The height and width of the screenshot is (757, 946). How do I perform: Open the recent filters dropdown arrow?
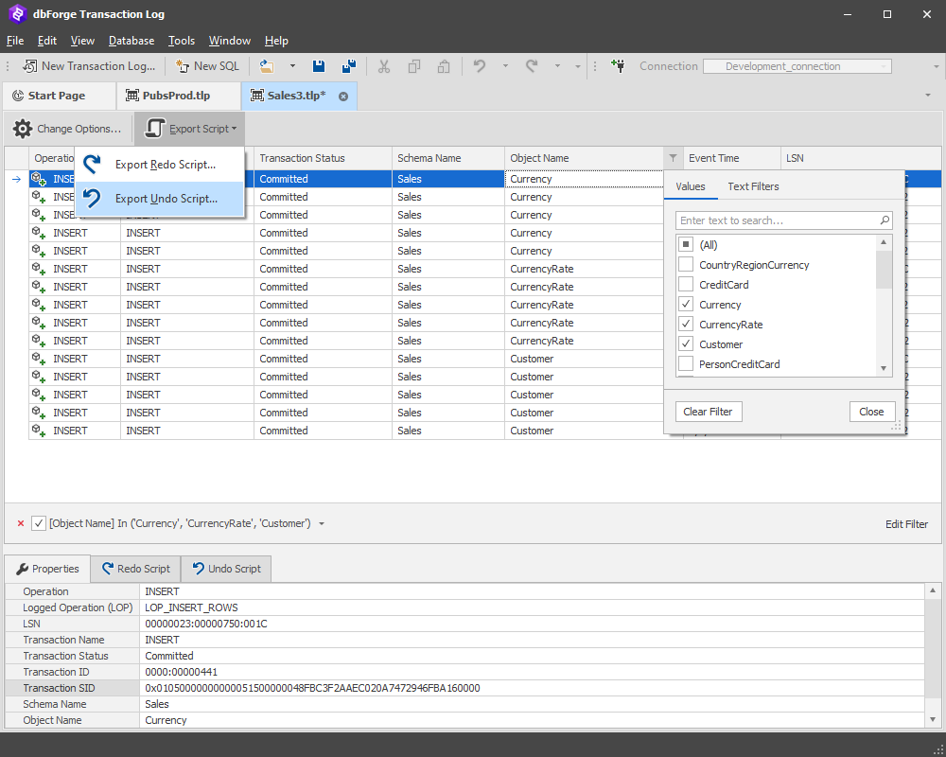tap(322, 524)
